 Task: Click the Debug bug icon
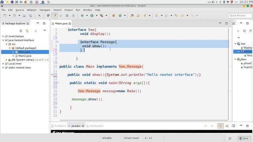(82, 15)
